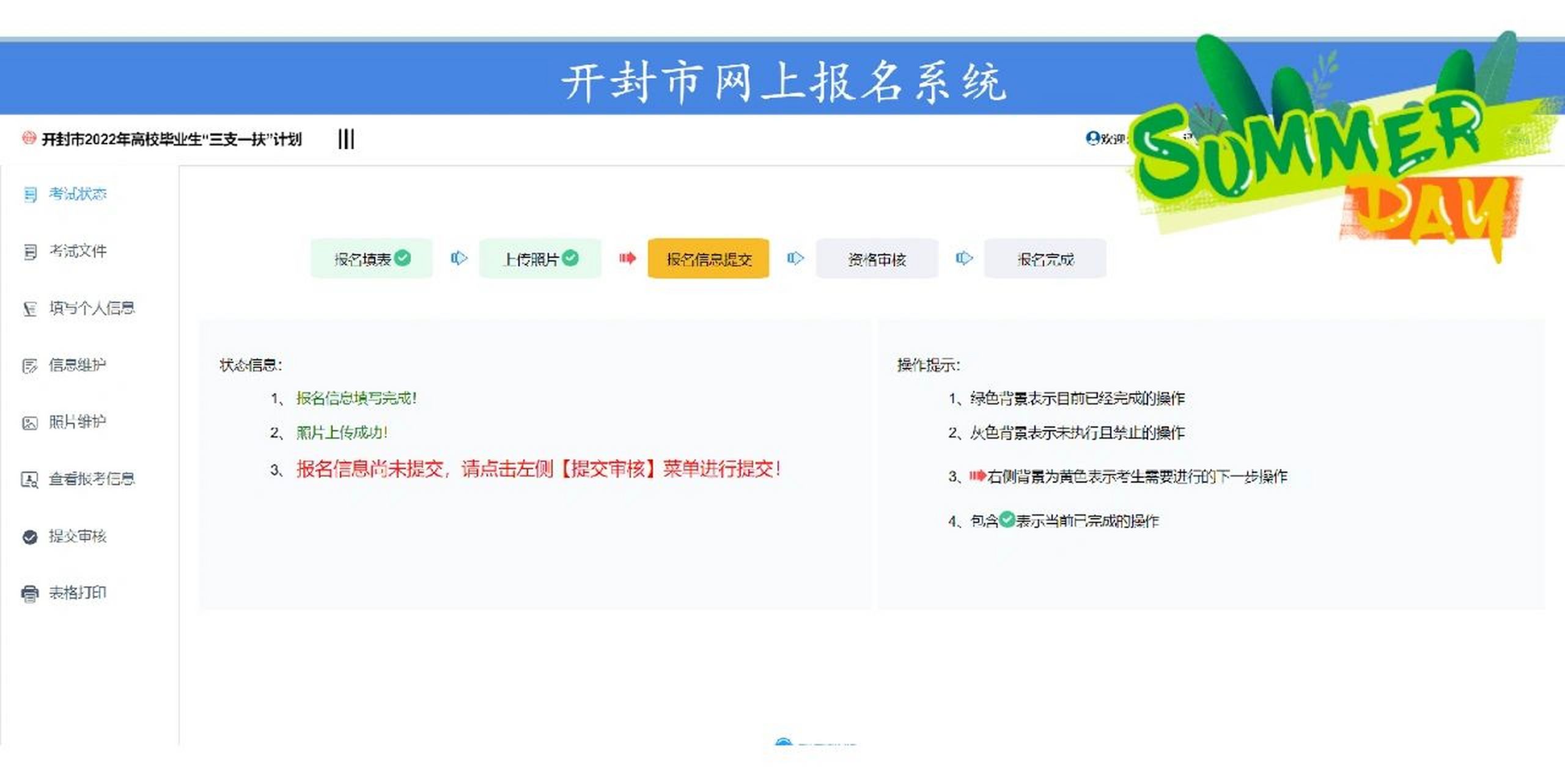Click the 上传照片 step button
The image size is (1565, 782).
540,258
